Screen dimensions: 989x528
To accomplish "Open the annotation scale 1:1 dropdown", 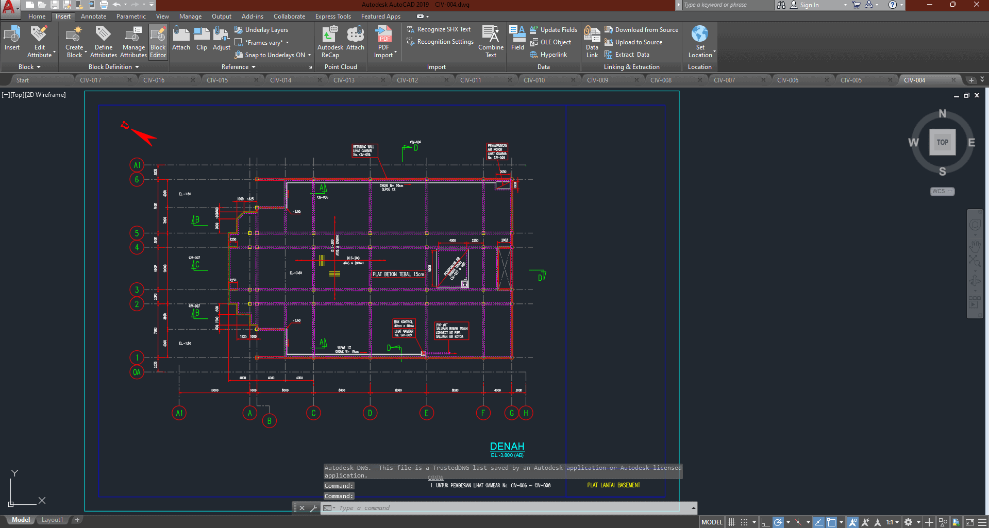I will [893, 522].
